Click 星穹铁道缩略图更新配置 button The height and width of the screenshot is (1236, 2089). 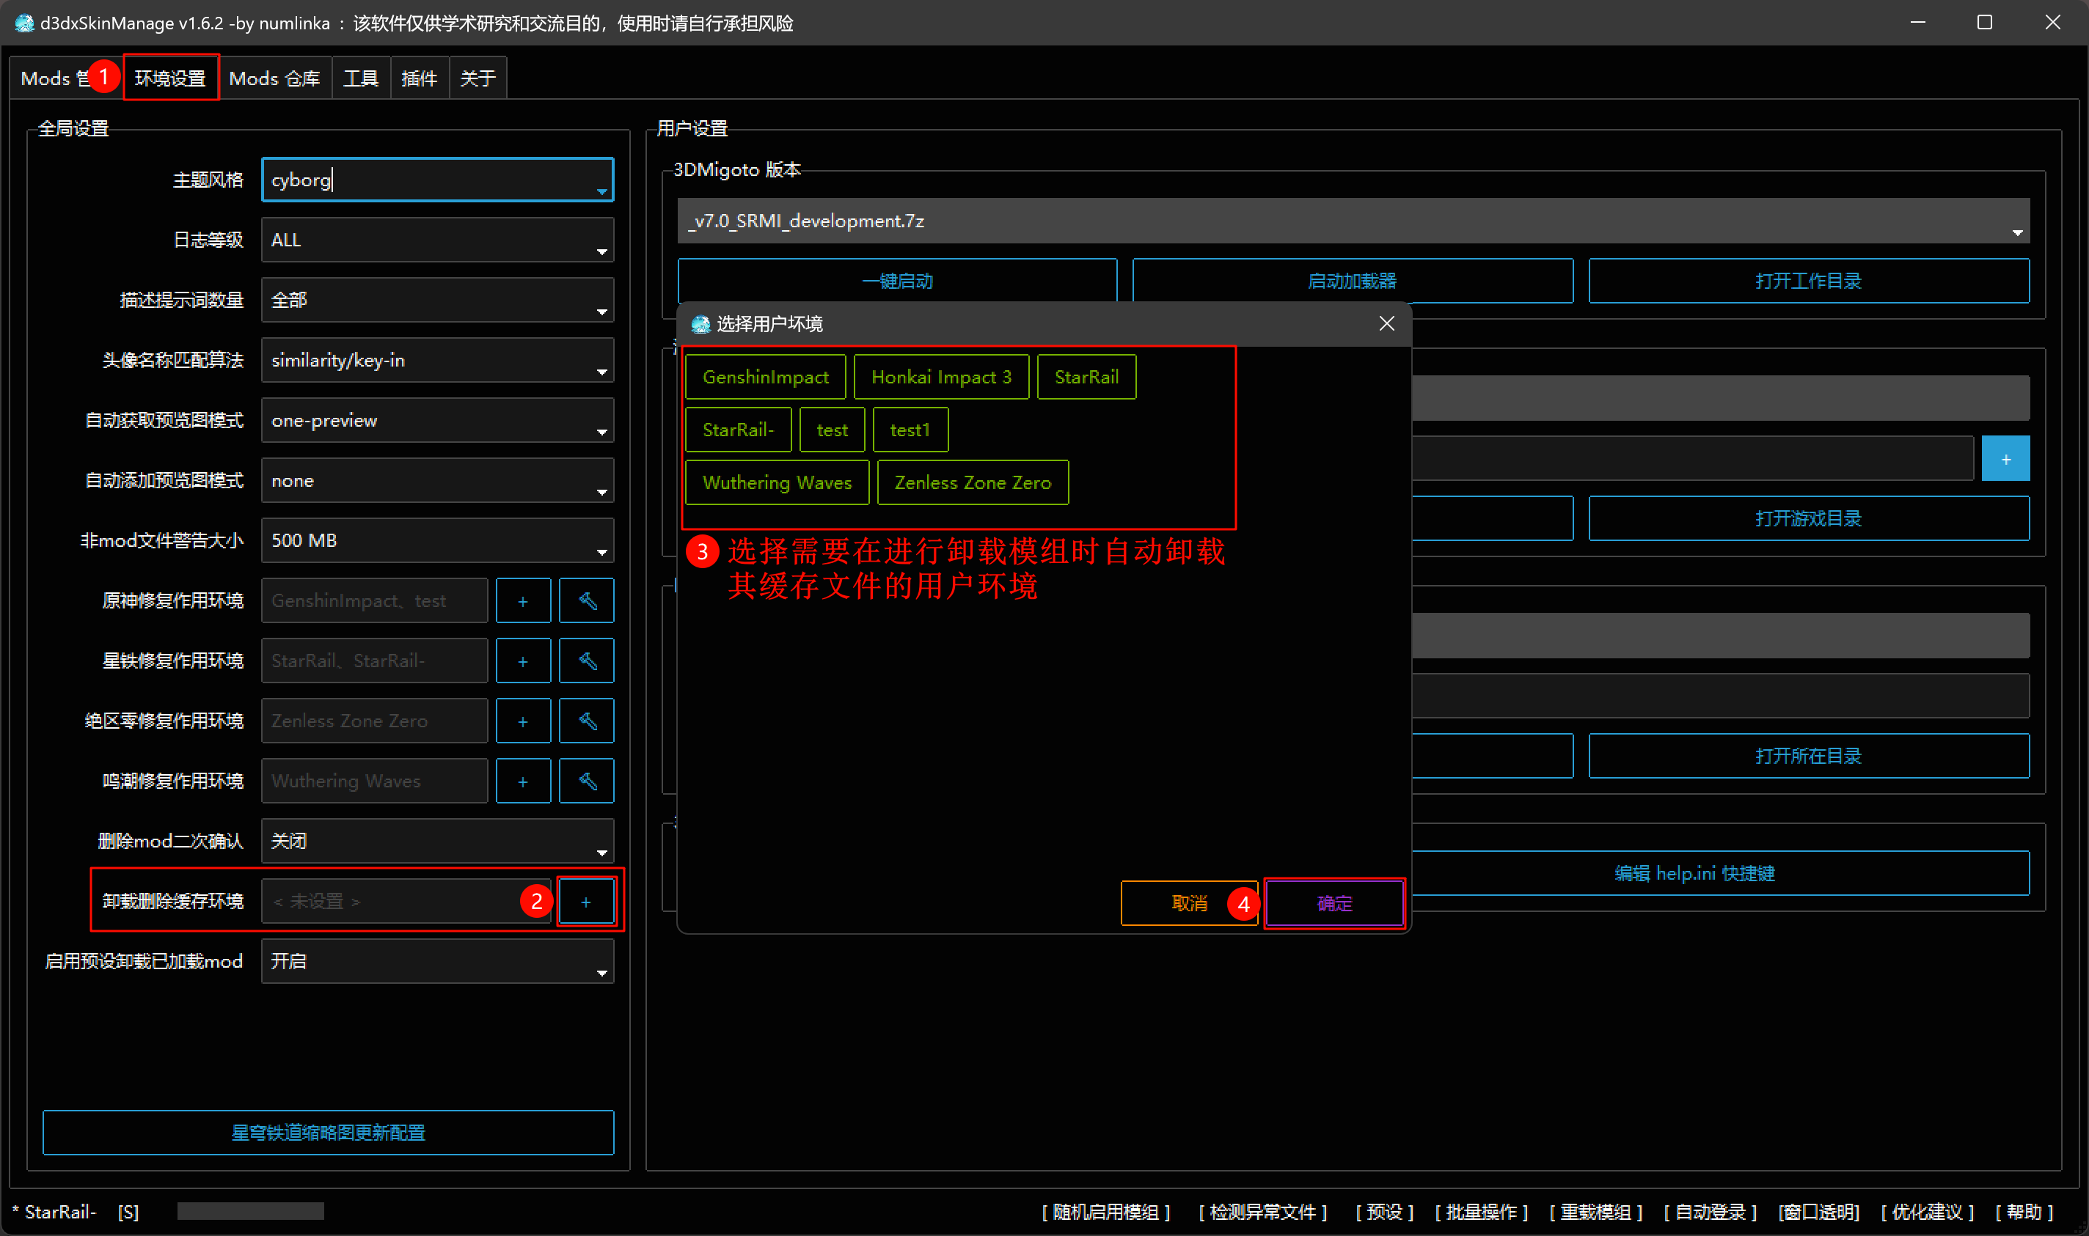[x=329, y=1133]
